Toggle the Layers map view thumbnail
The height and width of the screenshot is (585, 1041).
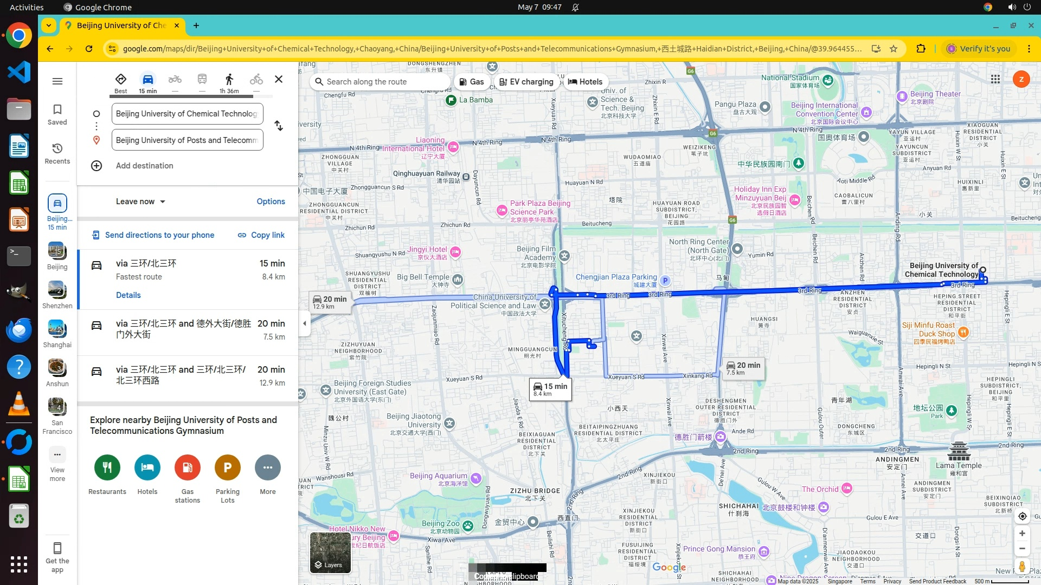(330, 552)
